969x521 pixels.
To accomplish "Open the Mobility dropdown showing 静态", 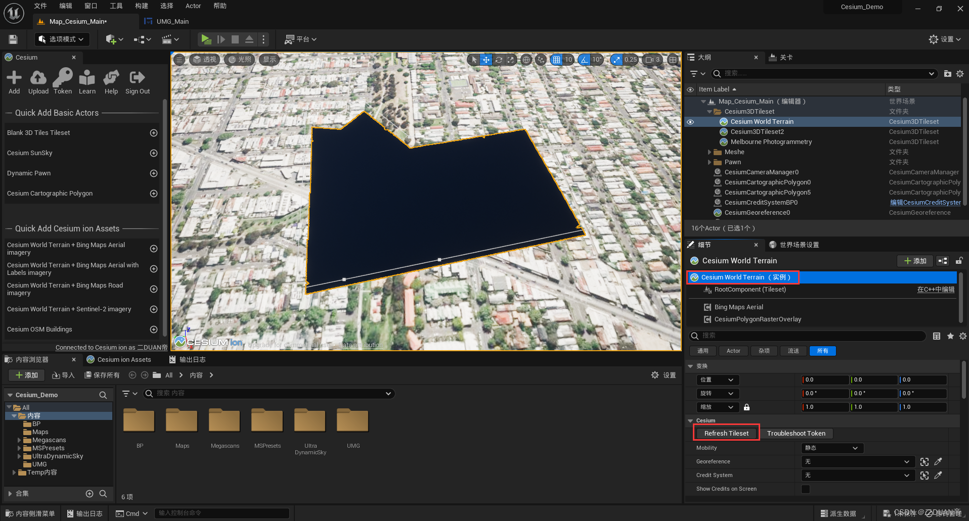I will (831, 448).
